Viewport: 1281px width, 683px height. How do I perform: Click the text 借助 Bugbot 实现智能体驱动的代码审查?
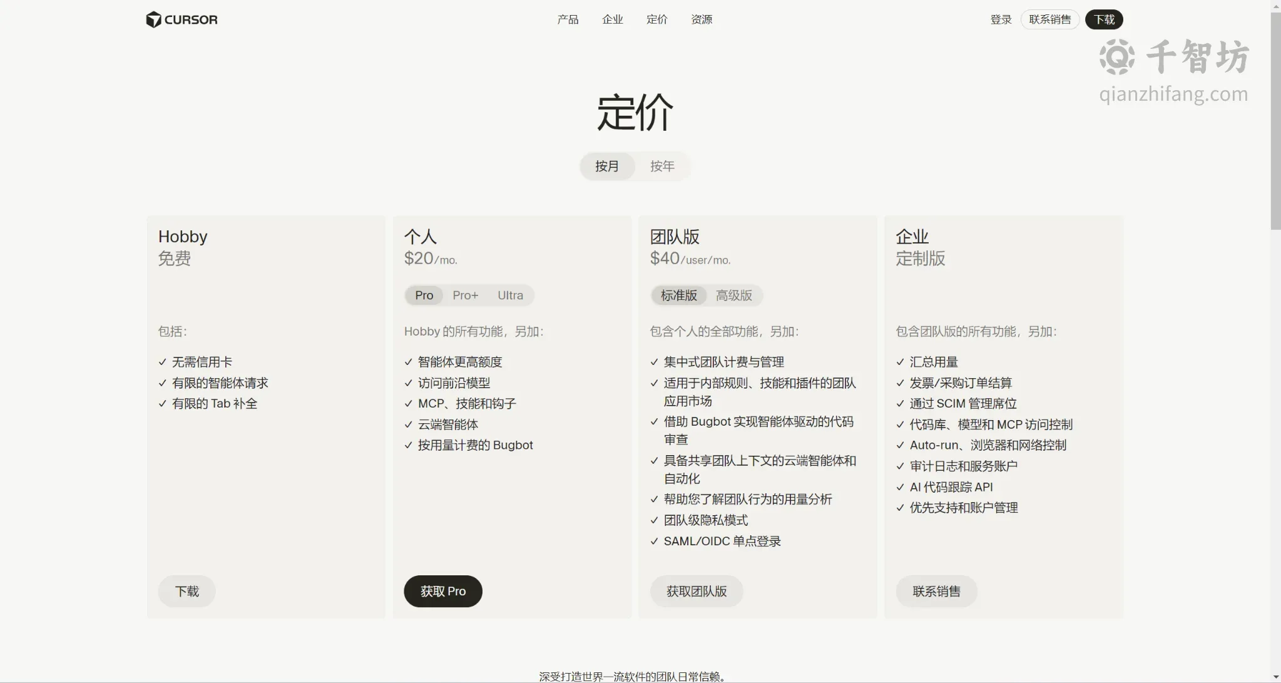pos(758,431)
